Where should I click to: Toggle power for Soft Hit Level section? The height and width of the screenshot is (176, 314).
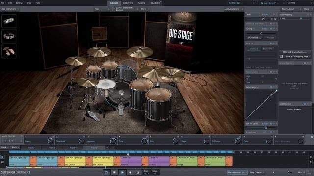pos(271,124)
